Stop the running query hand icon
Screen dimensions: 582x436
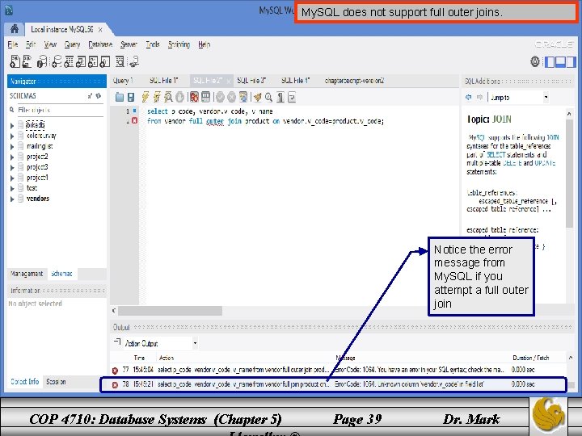(x=179, y=97)
